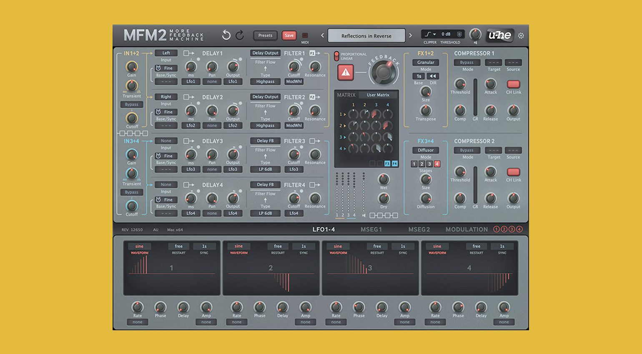Click the red Save button

coord(289,35)
